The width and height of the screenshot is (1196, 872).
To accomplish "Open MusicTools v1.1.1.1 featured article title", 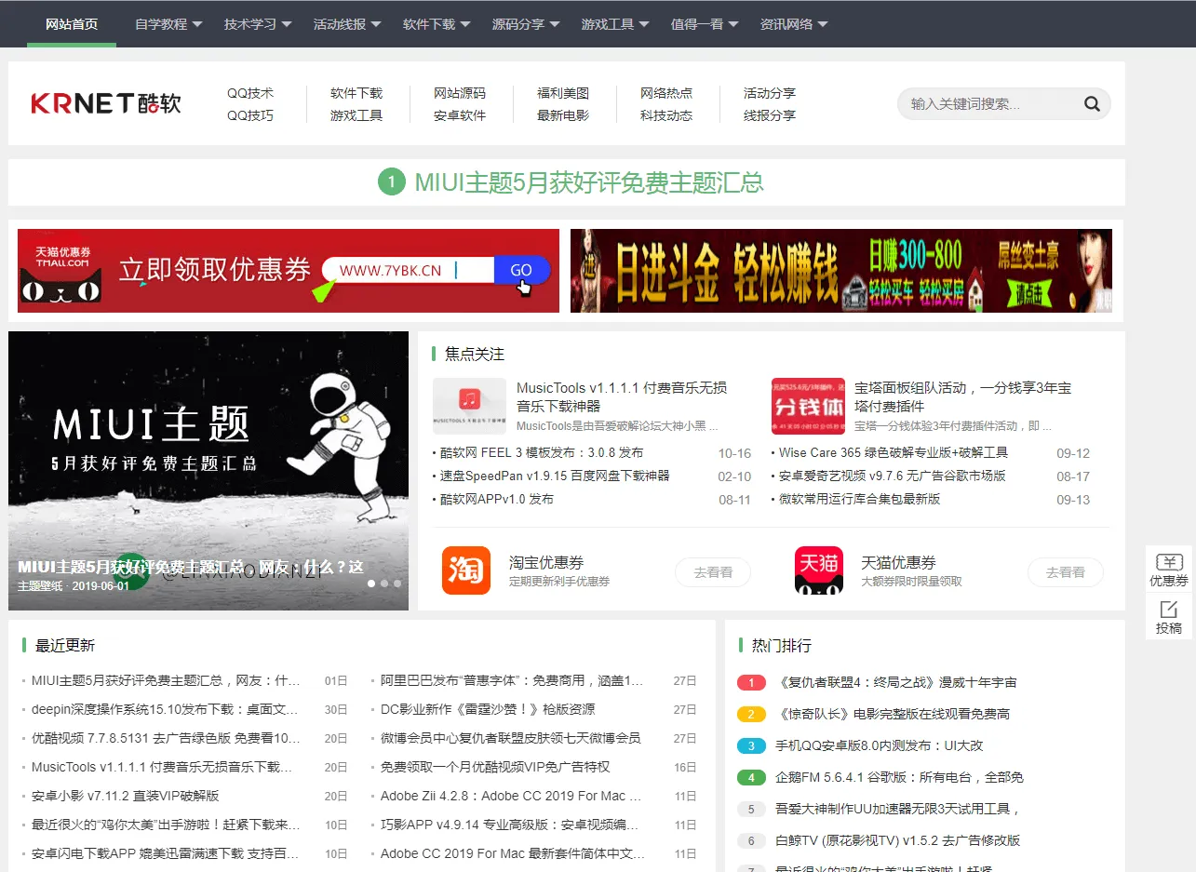I will (622, 397).
